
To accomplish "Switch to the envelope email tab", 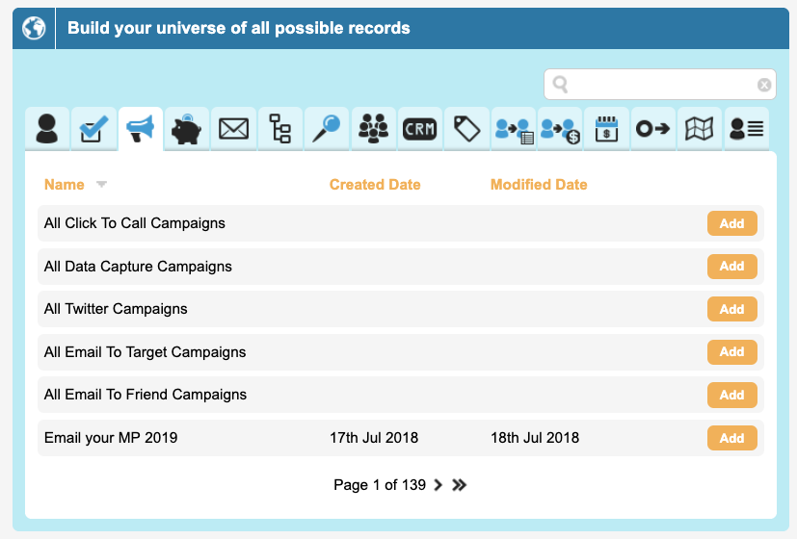I will coord(233,128).
